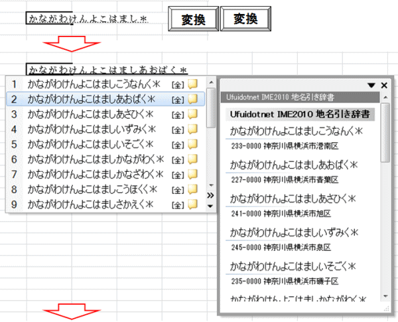Select candidate 2 かながわけんよこはましあおばく＊

(x=105, y=99)
